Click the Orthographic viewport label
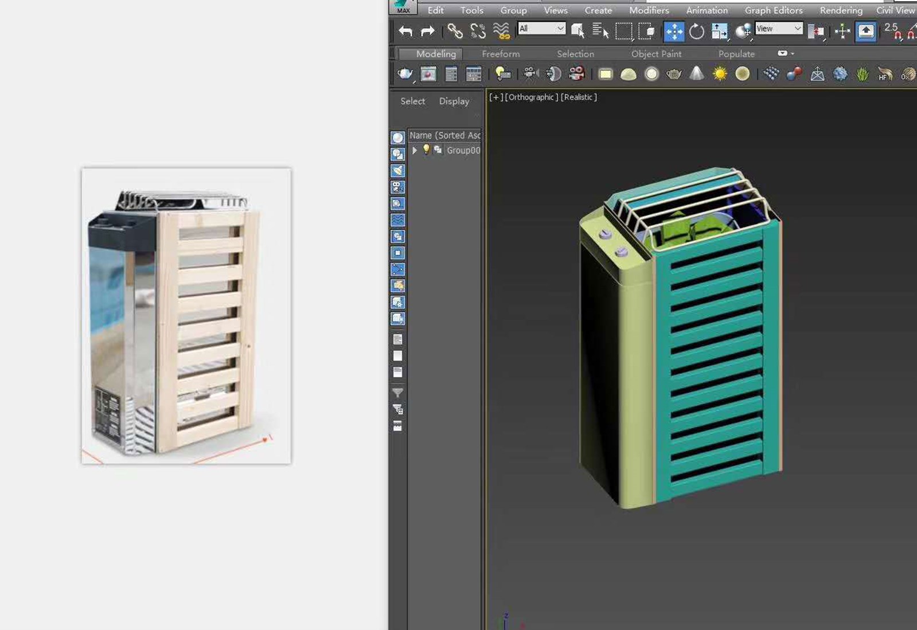Screen dimensions: 917x630 pyautogui.click(x=531, y=97)
